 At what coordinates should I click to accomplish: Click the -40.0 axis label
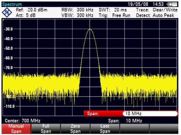[8, 39]
